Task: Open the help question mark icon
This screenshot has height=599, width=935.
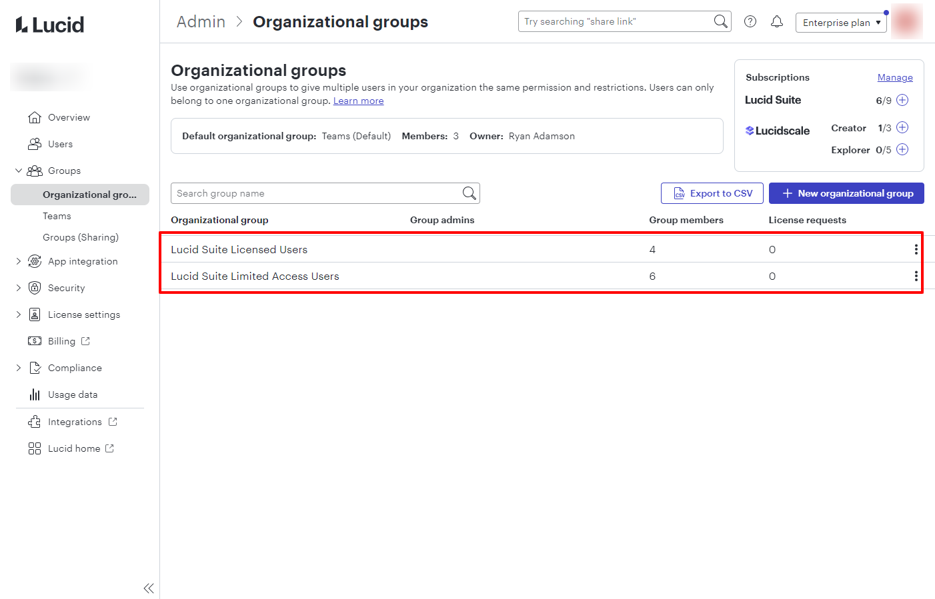Action: pyautogui.click(x=750, y=21)
